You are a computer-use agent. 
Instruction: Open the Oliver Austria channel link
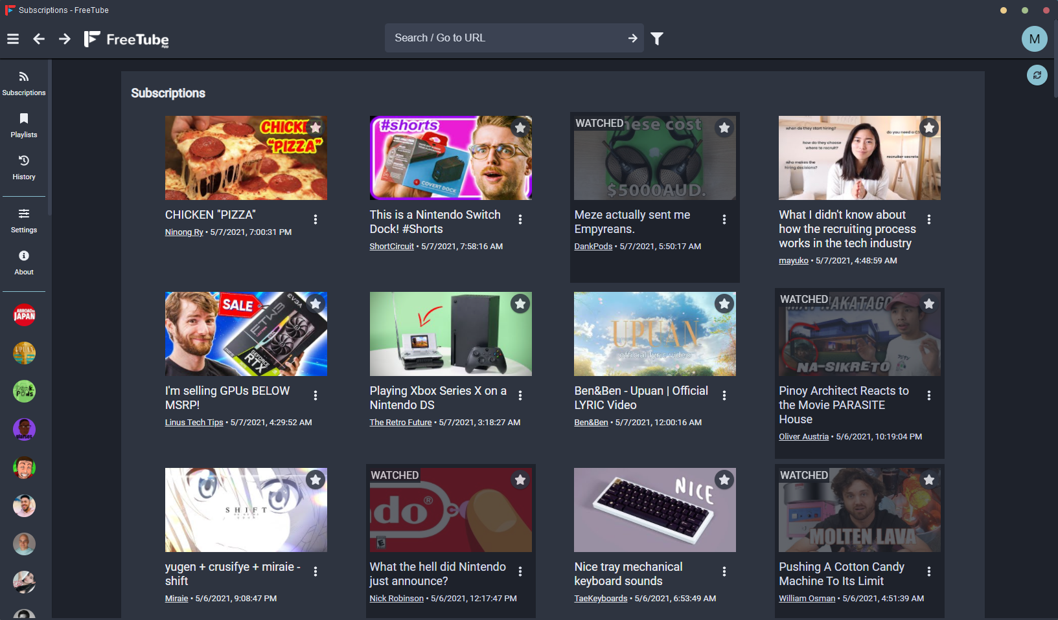coord(804,437)
